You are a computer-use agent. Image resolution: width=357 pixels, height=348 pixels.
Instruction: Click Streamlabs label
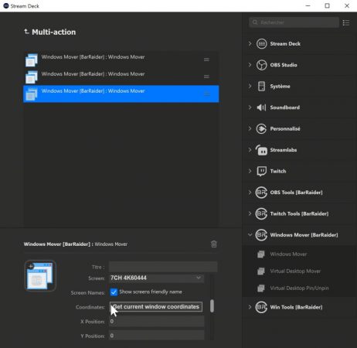pyautogui.click(x=284, y=150)
